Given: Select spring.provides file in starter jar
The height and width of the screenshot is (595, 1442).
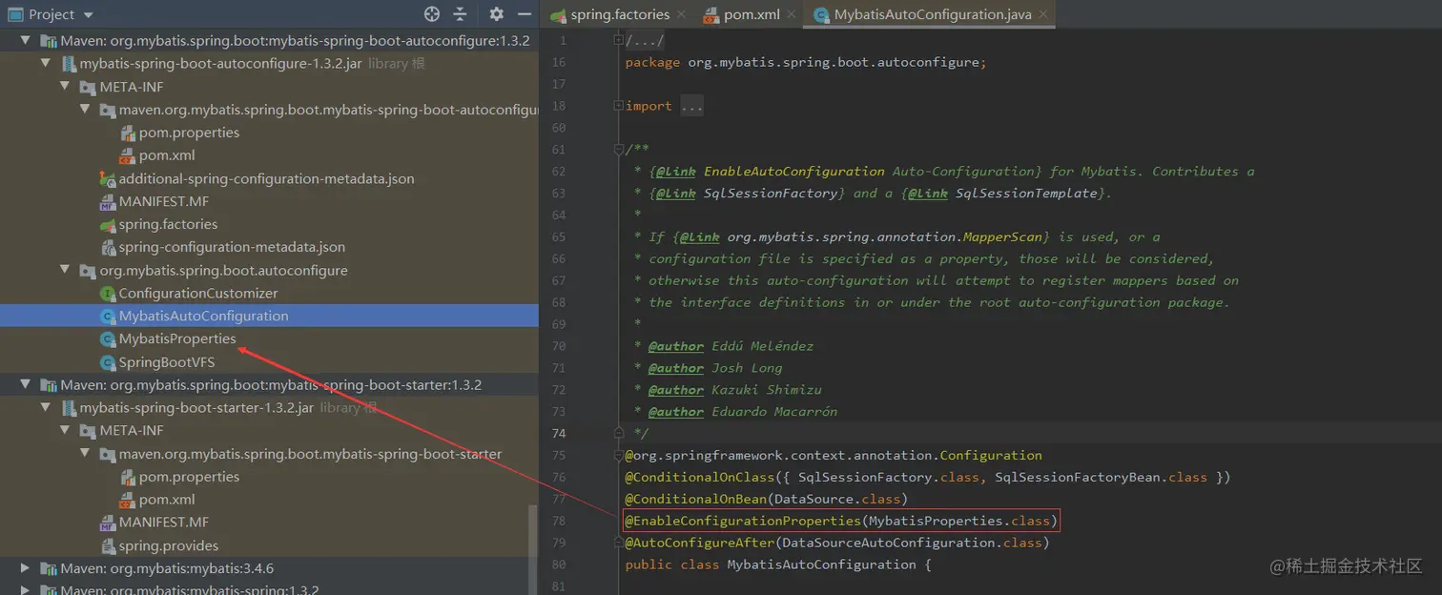Looking at the screenshot, I should [x=169, y=545].
